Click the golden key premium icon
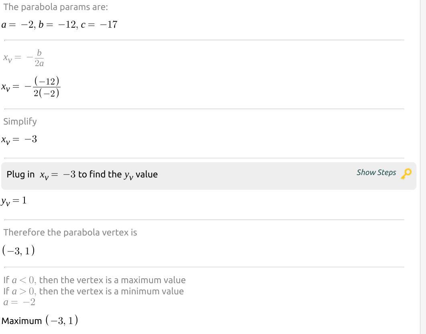 tap(406, 174)
